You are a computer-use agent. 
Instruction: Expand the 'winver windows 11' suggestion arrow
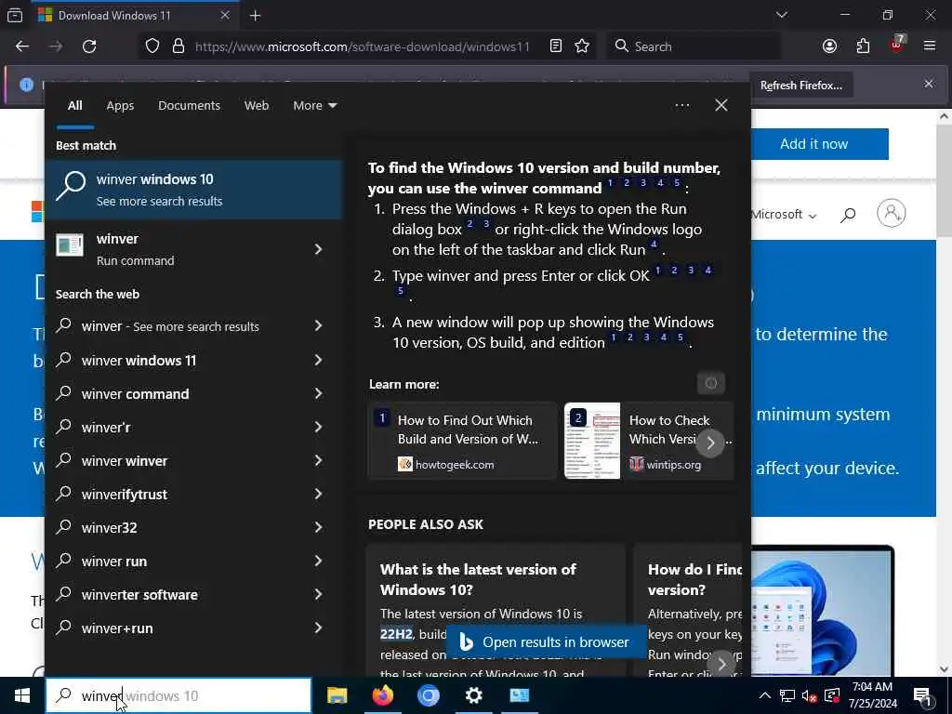(x=318, y=360)
